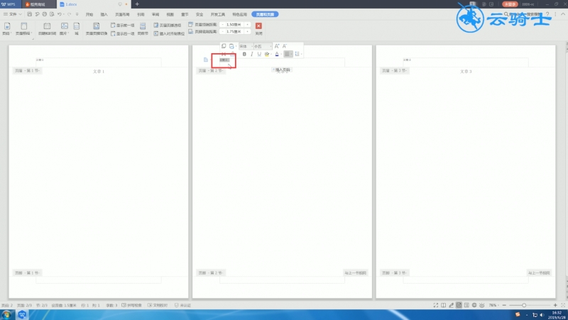Select the page layout view icon in status bar

click(459, 305)
